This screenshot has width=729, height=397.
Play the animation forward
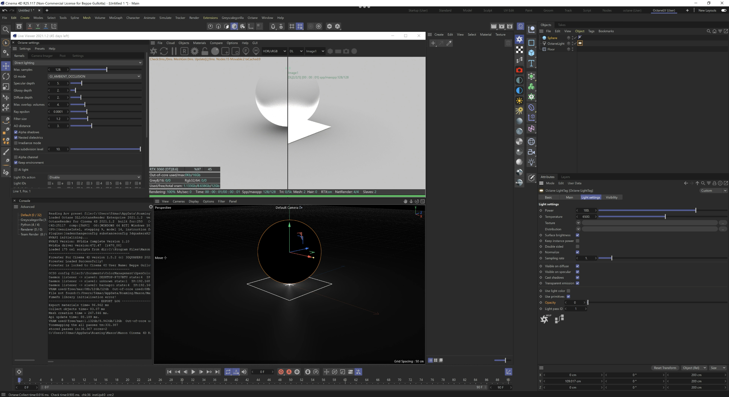point(193,372)
